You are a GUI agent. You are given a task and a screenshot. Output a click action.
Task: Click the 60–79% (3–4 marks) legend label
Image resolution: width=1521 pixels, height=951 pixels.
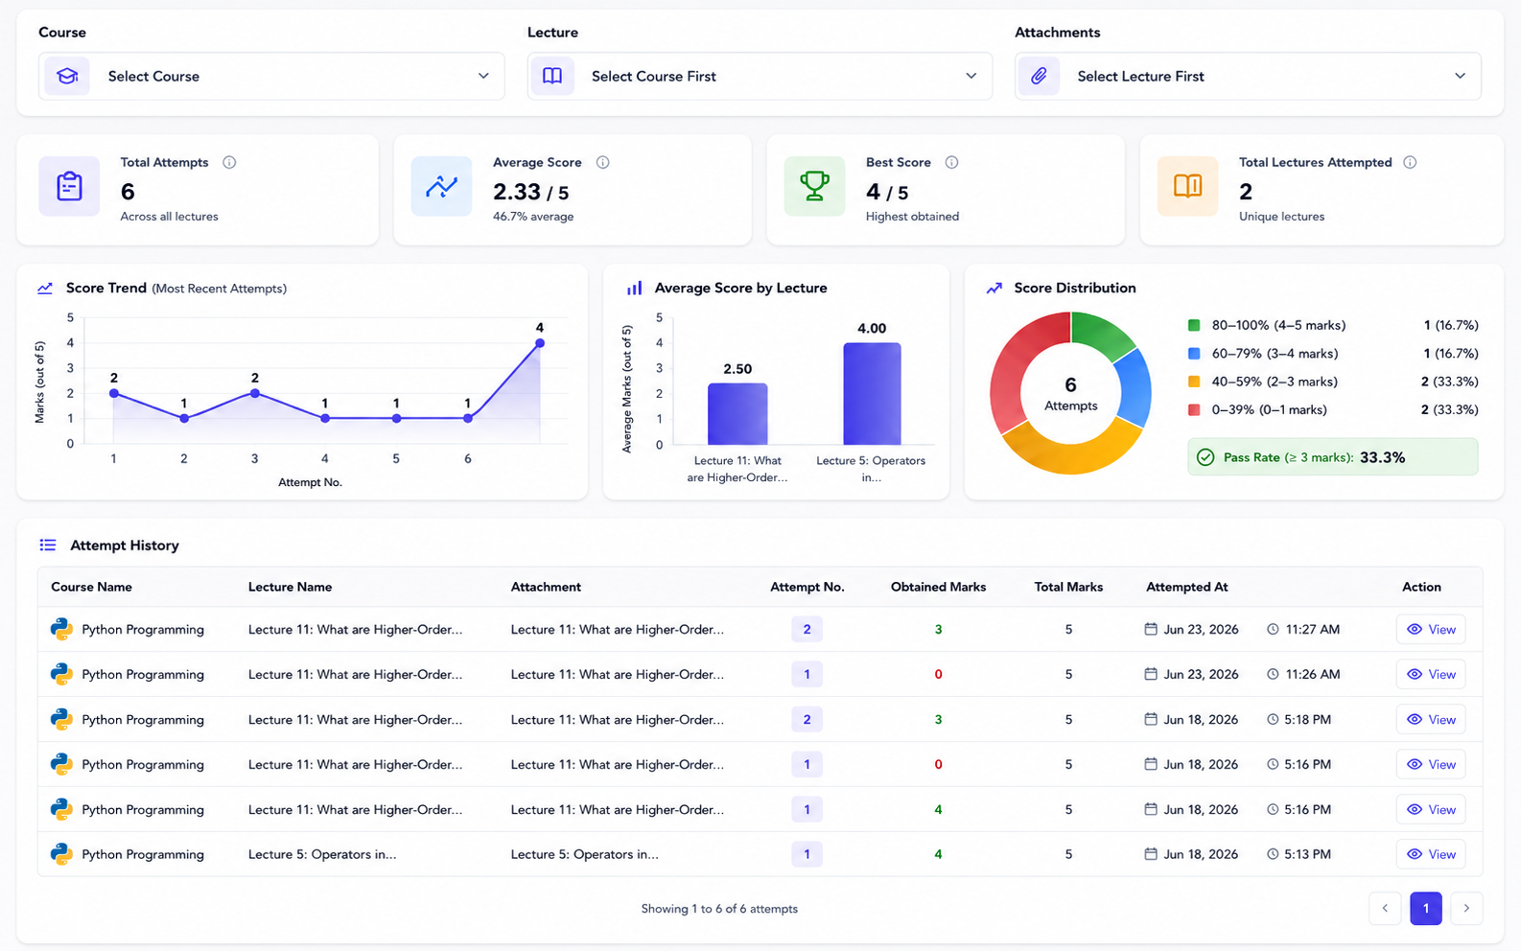(x=1275, y=353)
